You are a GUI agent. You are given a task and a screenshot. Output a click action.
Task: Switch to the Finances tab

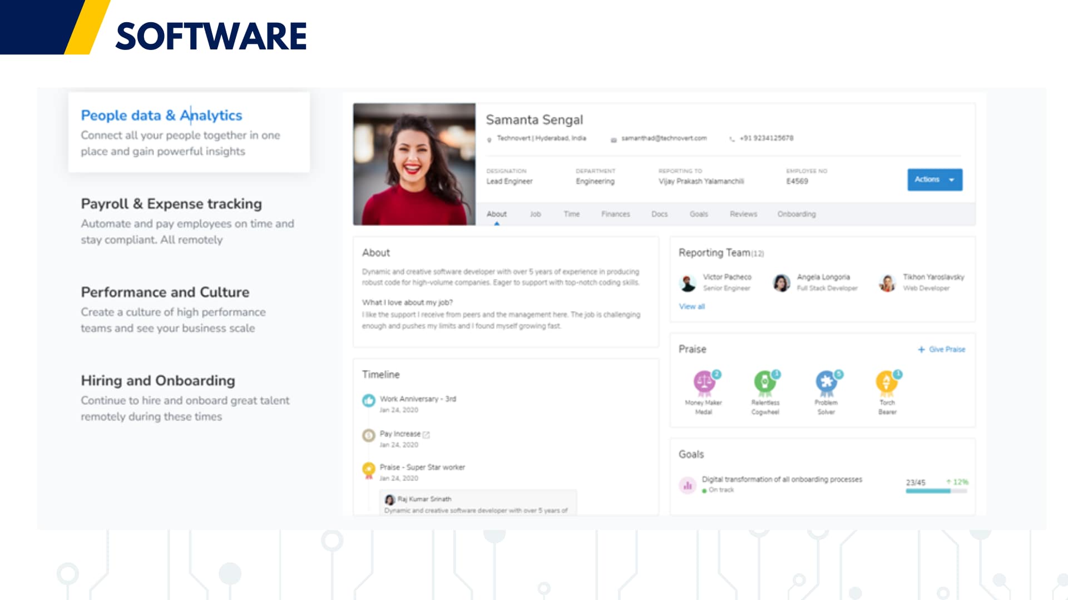coord(615,214)
